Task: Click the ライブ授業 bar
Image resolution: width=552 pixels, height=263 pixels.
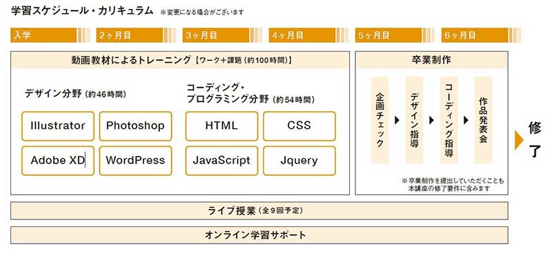Action: pos(259,211)
